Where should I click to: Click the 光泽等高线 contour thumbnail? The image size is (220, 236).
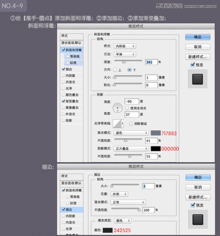tap(117, 124)
